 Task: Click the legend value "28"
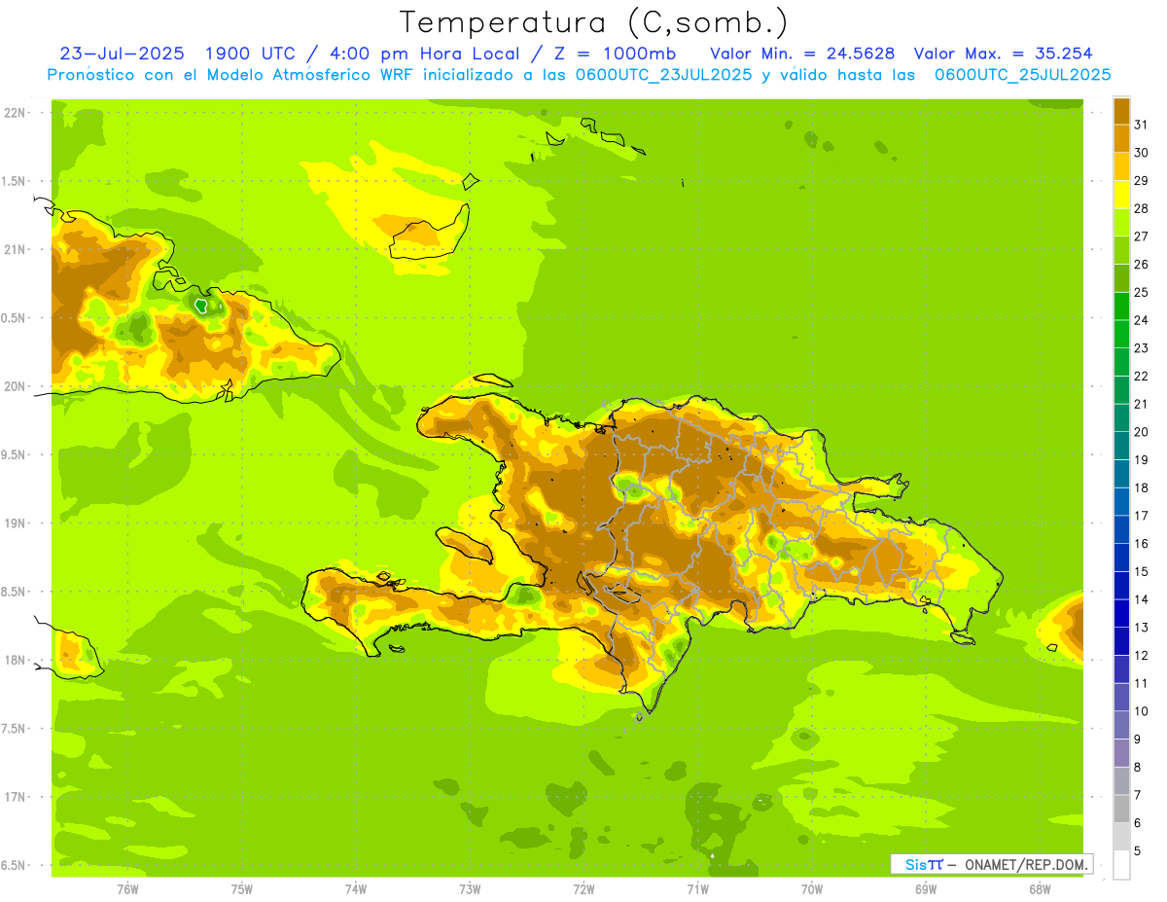(x=1142, y=208)
